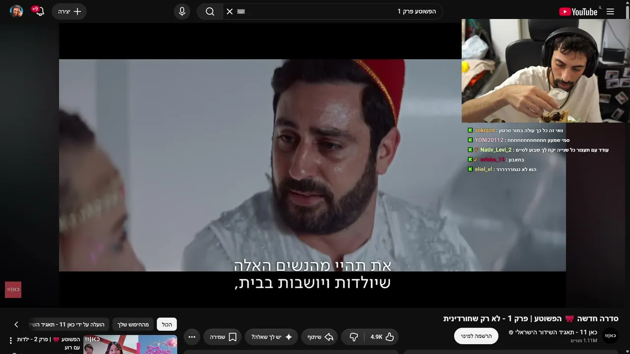Subscribe using the הרשמה למינוי button
Screen dimensions: 630x354
(476, 336)
